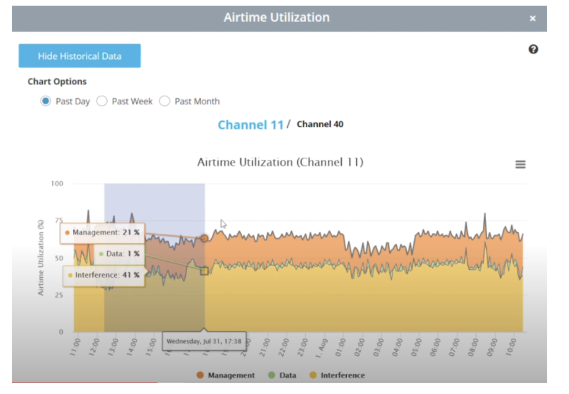Click the orange Management data point marker
Image resolution: width=569 pixels, height=394 pixels.
coord(204,238)
